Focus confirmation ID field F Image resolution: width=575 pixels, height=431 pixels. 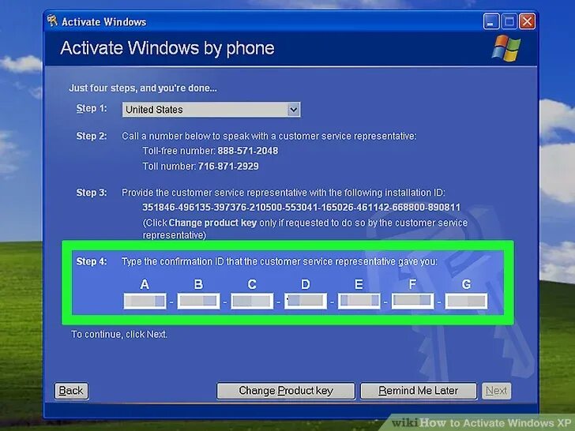pos(412,301)
